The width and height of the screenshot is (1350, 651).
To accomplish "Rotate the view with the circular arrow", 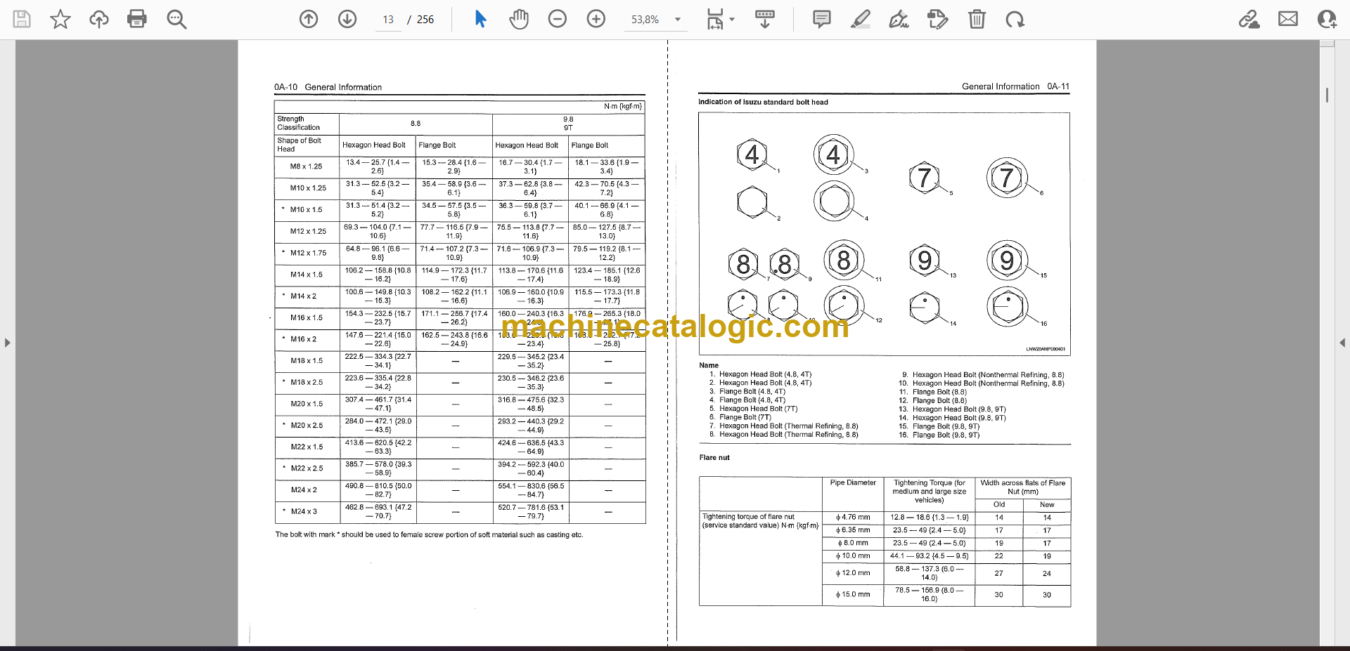I will pos(1015,19).
